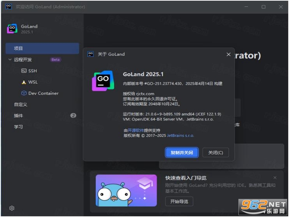Viewport: 289px width, 217px height.
Task: Open settings gear in bottom-left corner
Action: click(12, 208)
